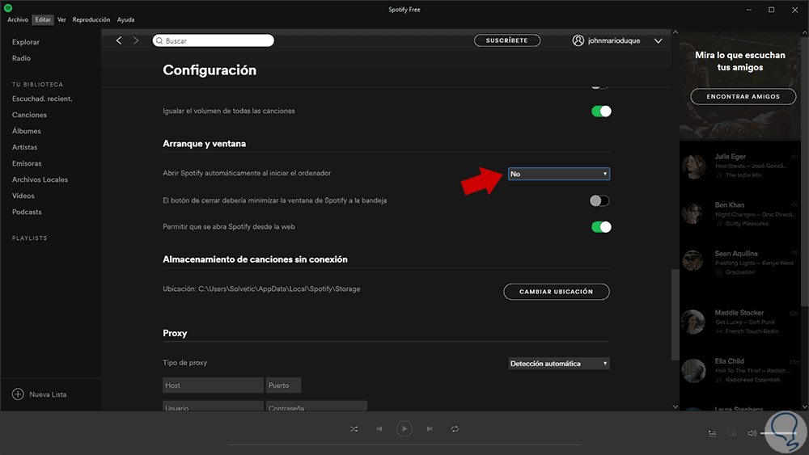The width and height of the screenshot is (809, 455).
Task: Click the Buscar search field
Action: point(213,40)
